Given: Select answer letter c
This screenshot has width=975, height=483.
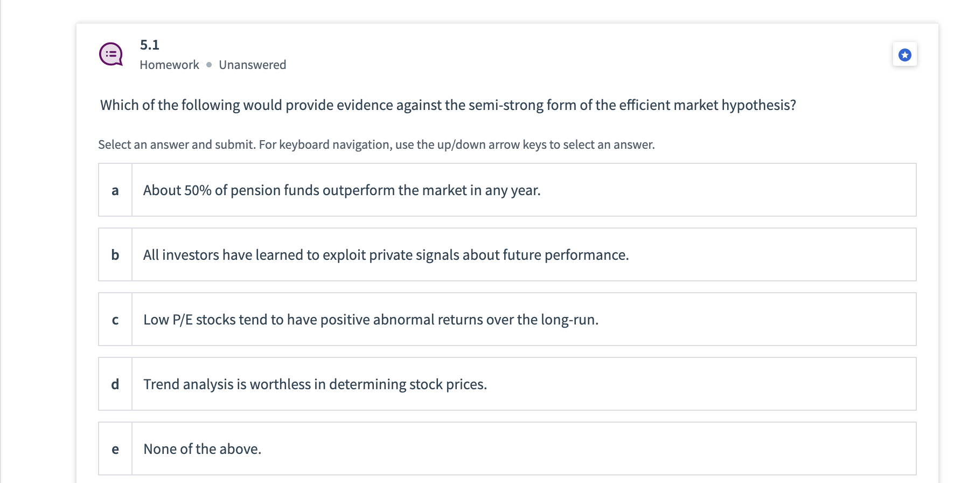Looking at the screenshot, I should tap(115, 320).
